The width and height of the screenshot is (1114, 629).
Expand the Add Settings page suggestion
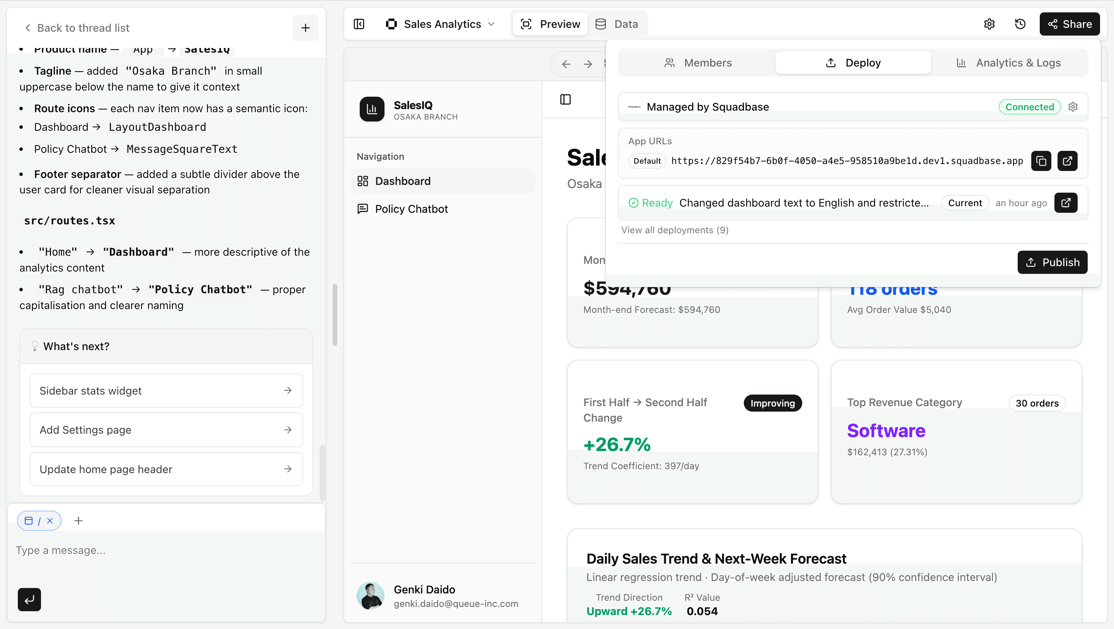pos(166,429)
